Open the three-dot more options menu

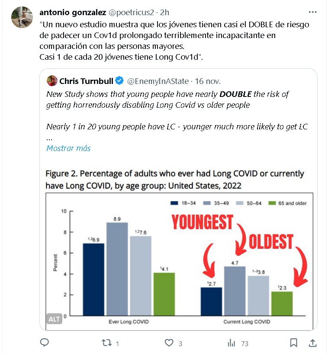(312, 12)
